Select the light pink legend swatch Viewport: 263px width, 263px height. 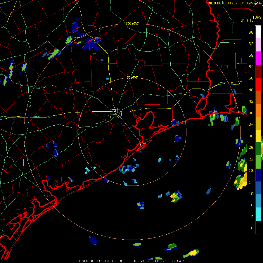[258, 45]
